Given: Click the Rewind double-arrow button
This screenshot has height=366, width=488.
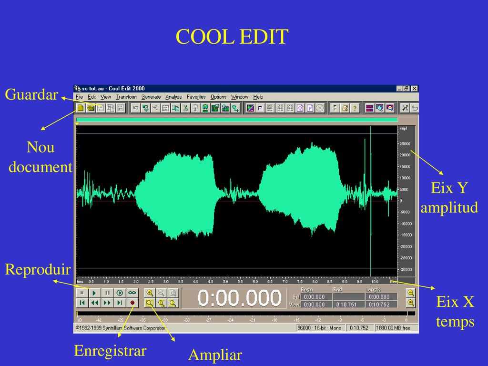Looking at the screenshot, I should pyautogui.click(x=95, y=303).
